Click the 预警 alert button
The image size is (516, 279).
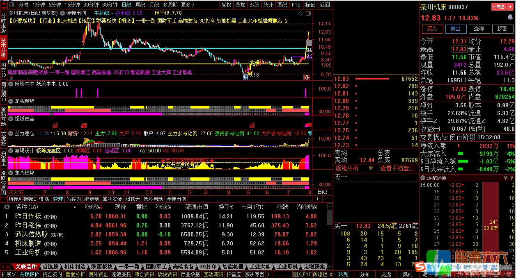coord(502,29)
